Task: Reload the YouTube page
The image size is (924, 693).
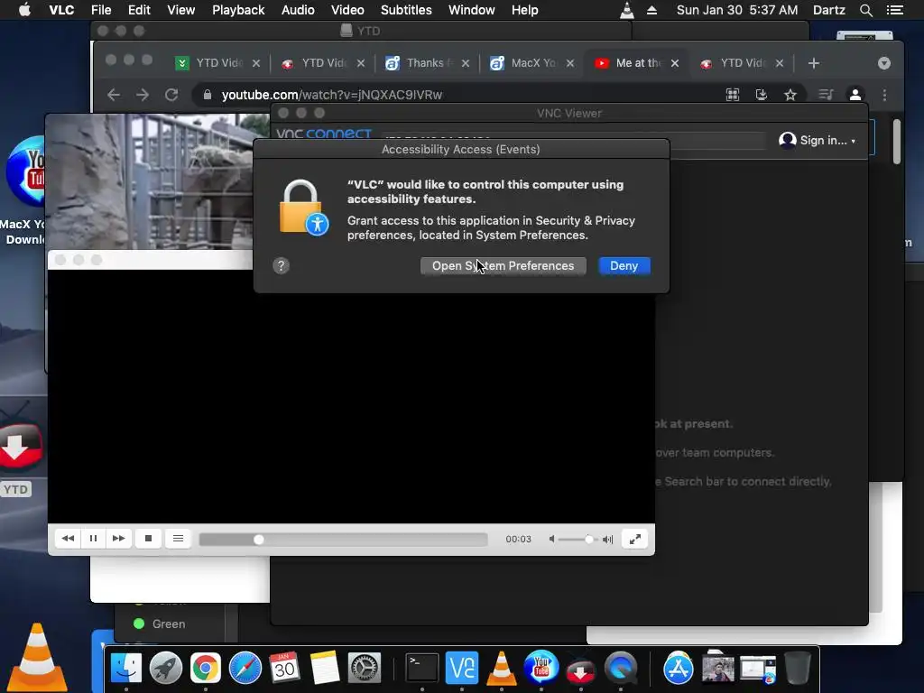Action: [x=171, y=95]
